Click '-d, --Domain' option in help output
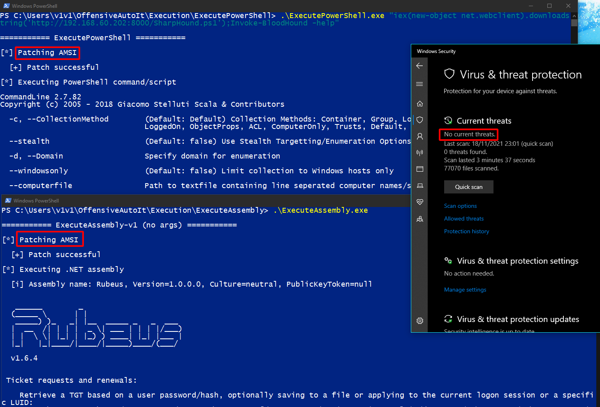Image resolution: width=600 pixels, height=407 pixels. point(36,156)
